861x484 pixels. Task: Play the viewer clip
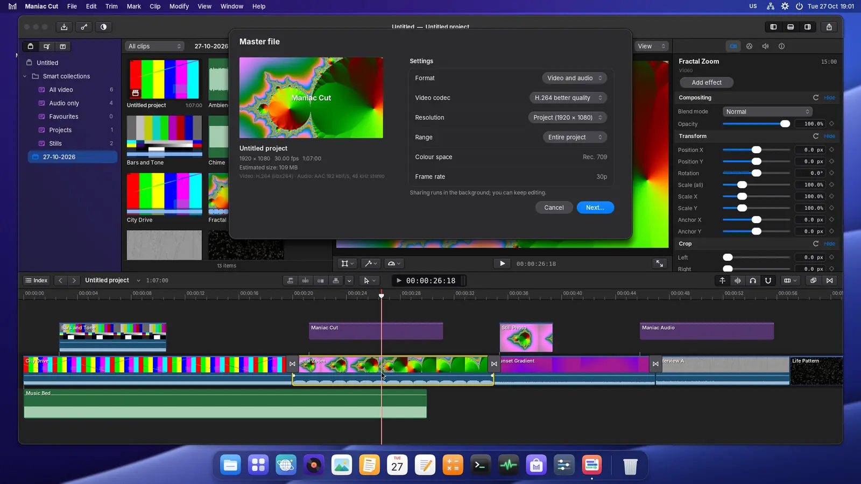pos(502,264)
